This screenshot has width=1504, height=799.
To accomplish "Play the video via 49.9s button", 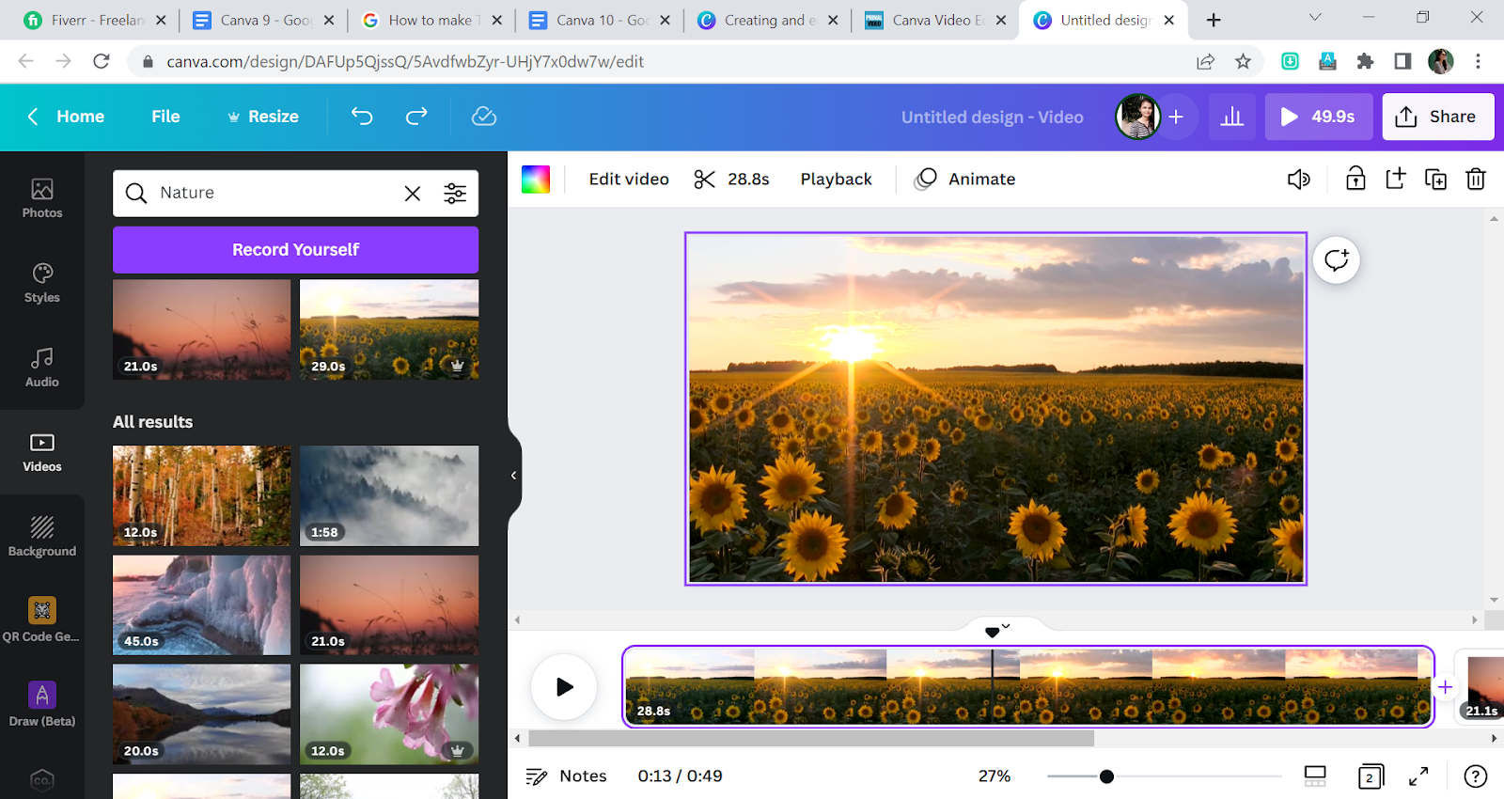I will pos(1318,117).
